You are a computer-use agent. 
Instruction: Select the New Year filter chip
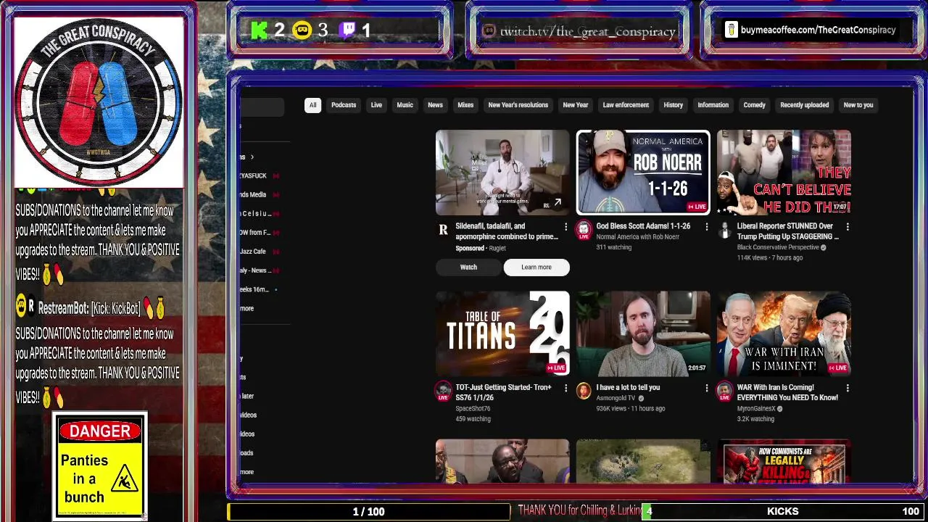576,105
